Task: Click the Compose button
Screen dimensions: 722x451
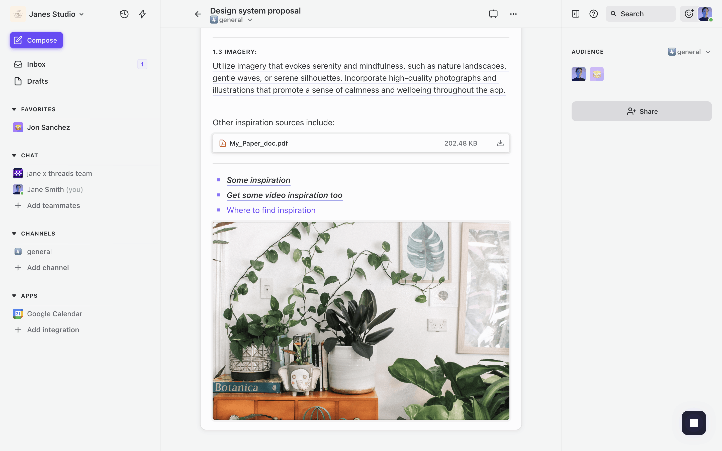Action: click(x=36, y=40)
